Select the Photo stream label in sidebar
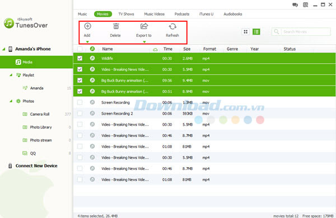The image size is (336, 218). 41,140
